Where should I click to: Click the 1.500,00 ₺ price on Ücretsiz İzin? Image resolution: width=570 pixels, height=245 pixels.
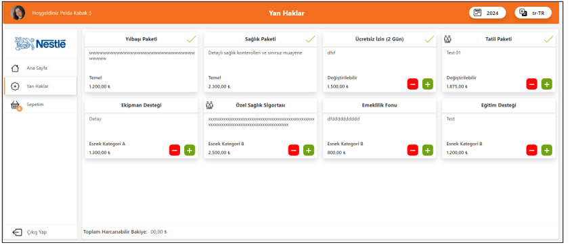338,86
